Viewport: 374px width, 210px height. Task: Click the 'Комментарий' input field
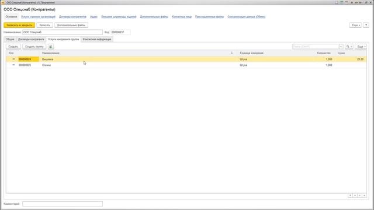pos(63,204)
